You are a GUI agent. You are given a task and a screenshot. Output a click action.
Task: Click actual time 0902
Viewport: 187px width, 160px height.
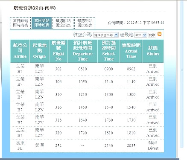point(131,69)
